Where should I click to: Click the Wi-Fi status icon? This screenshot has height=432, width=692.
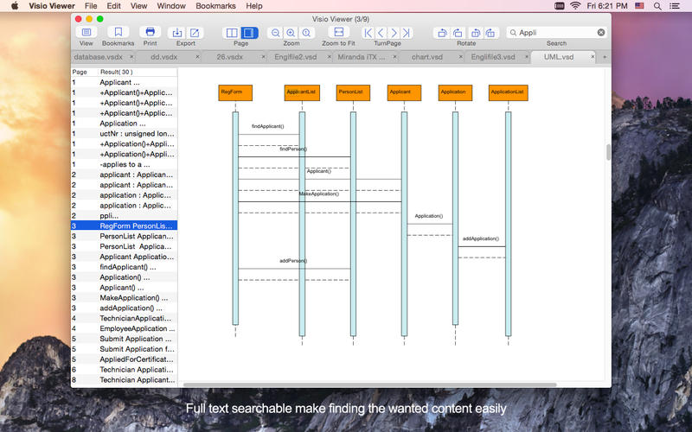(x=575, y=6)
